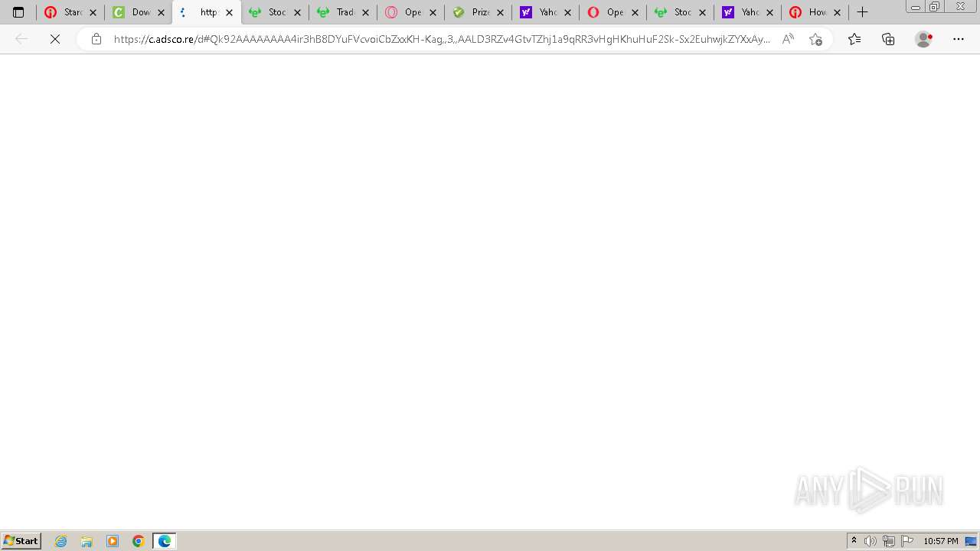This screenshot has height=551, width=980.
Task: Open the clock showing 10:57 PM
Action: pyautogui.click(x=941, y=541)
